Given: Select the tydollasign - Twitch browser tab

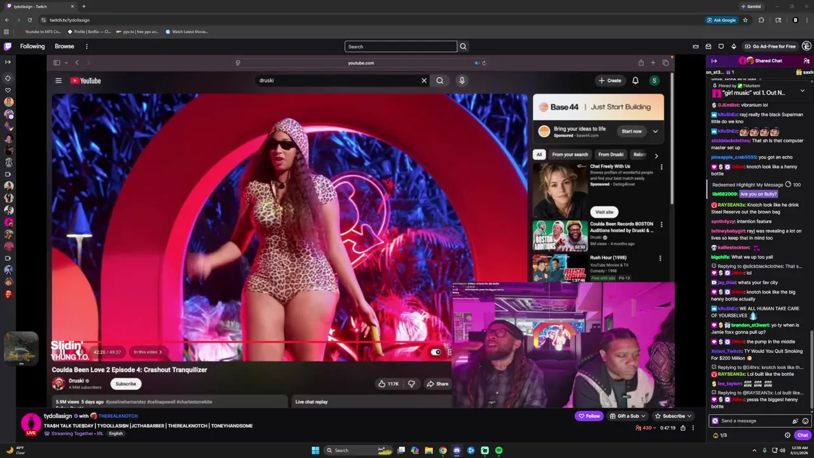Looking at the screenshot, I should [39, 6].
